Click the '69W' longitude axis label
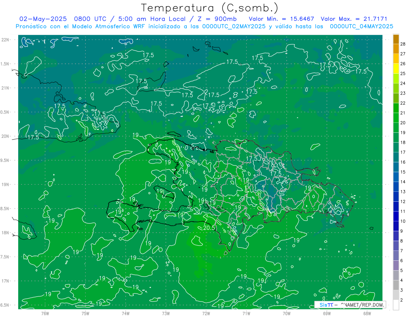The width and height of the screenshot is (412, 318). [x=327, y=313]
